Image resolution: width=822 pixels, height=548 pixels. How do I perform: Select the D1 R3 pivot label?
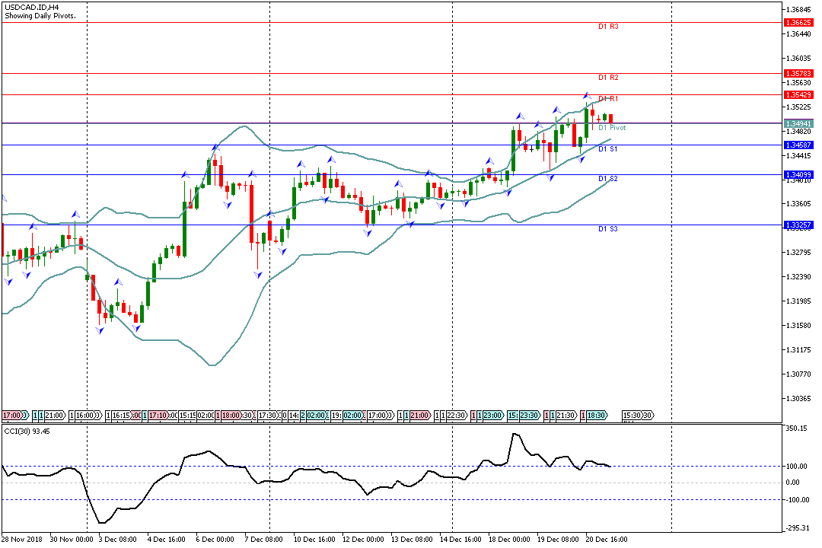coord(607,27)
